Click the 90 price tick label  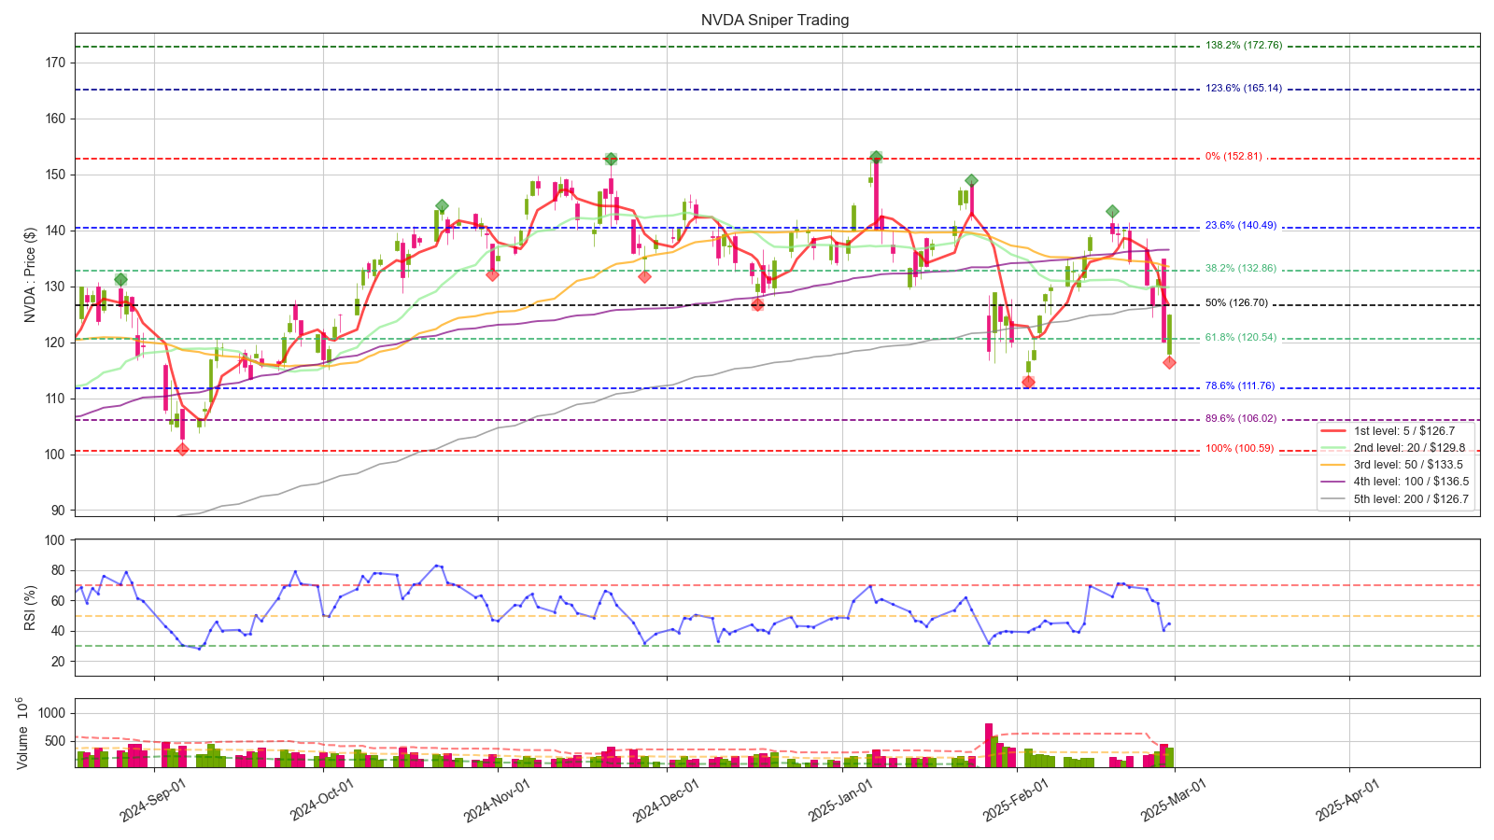coord(59,511)
